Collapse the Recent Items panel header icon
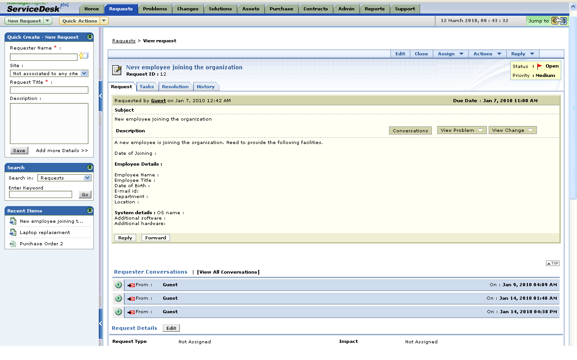 point(90,211)
